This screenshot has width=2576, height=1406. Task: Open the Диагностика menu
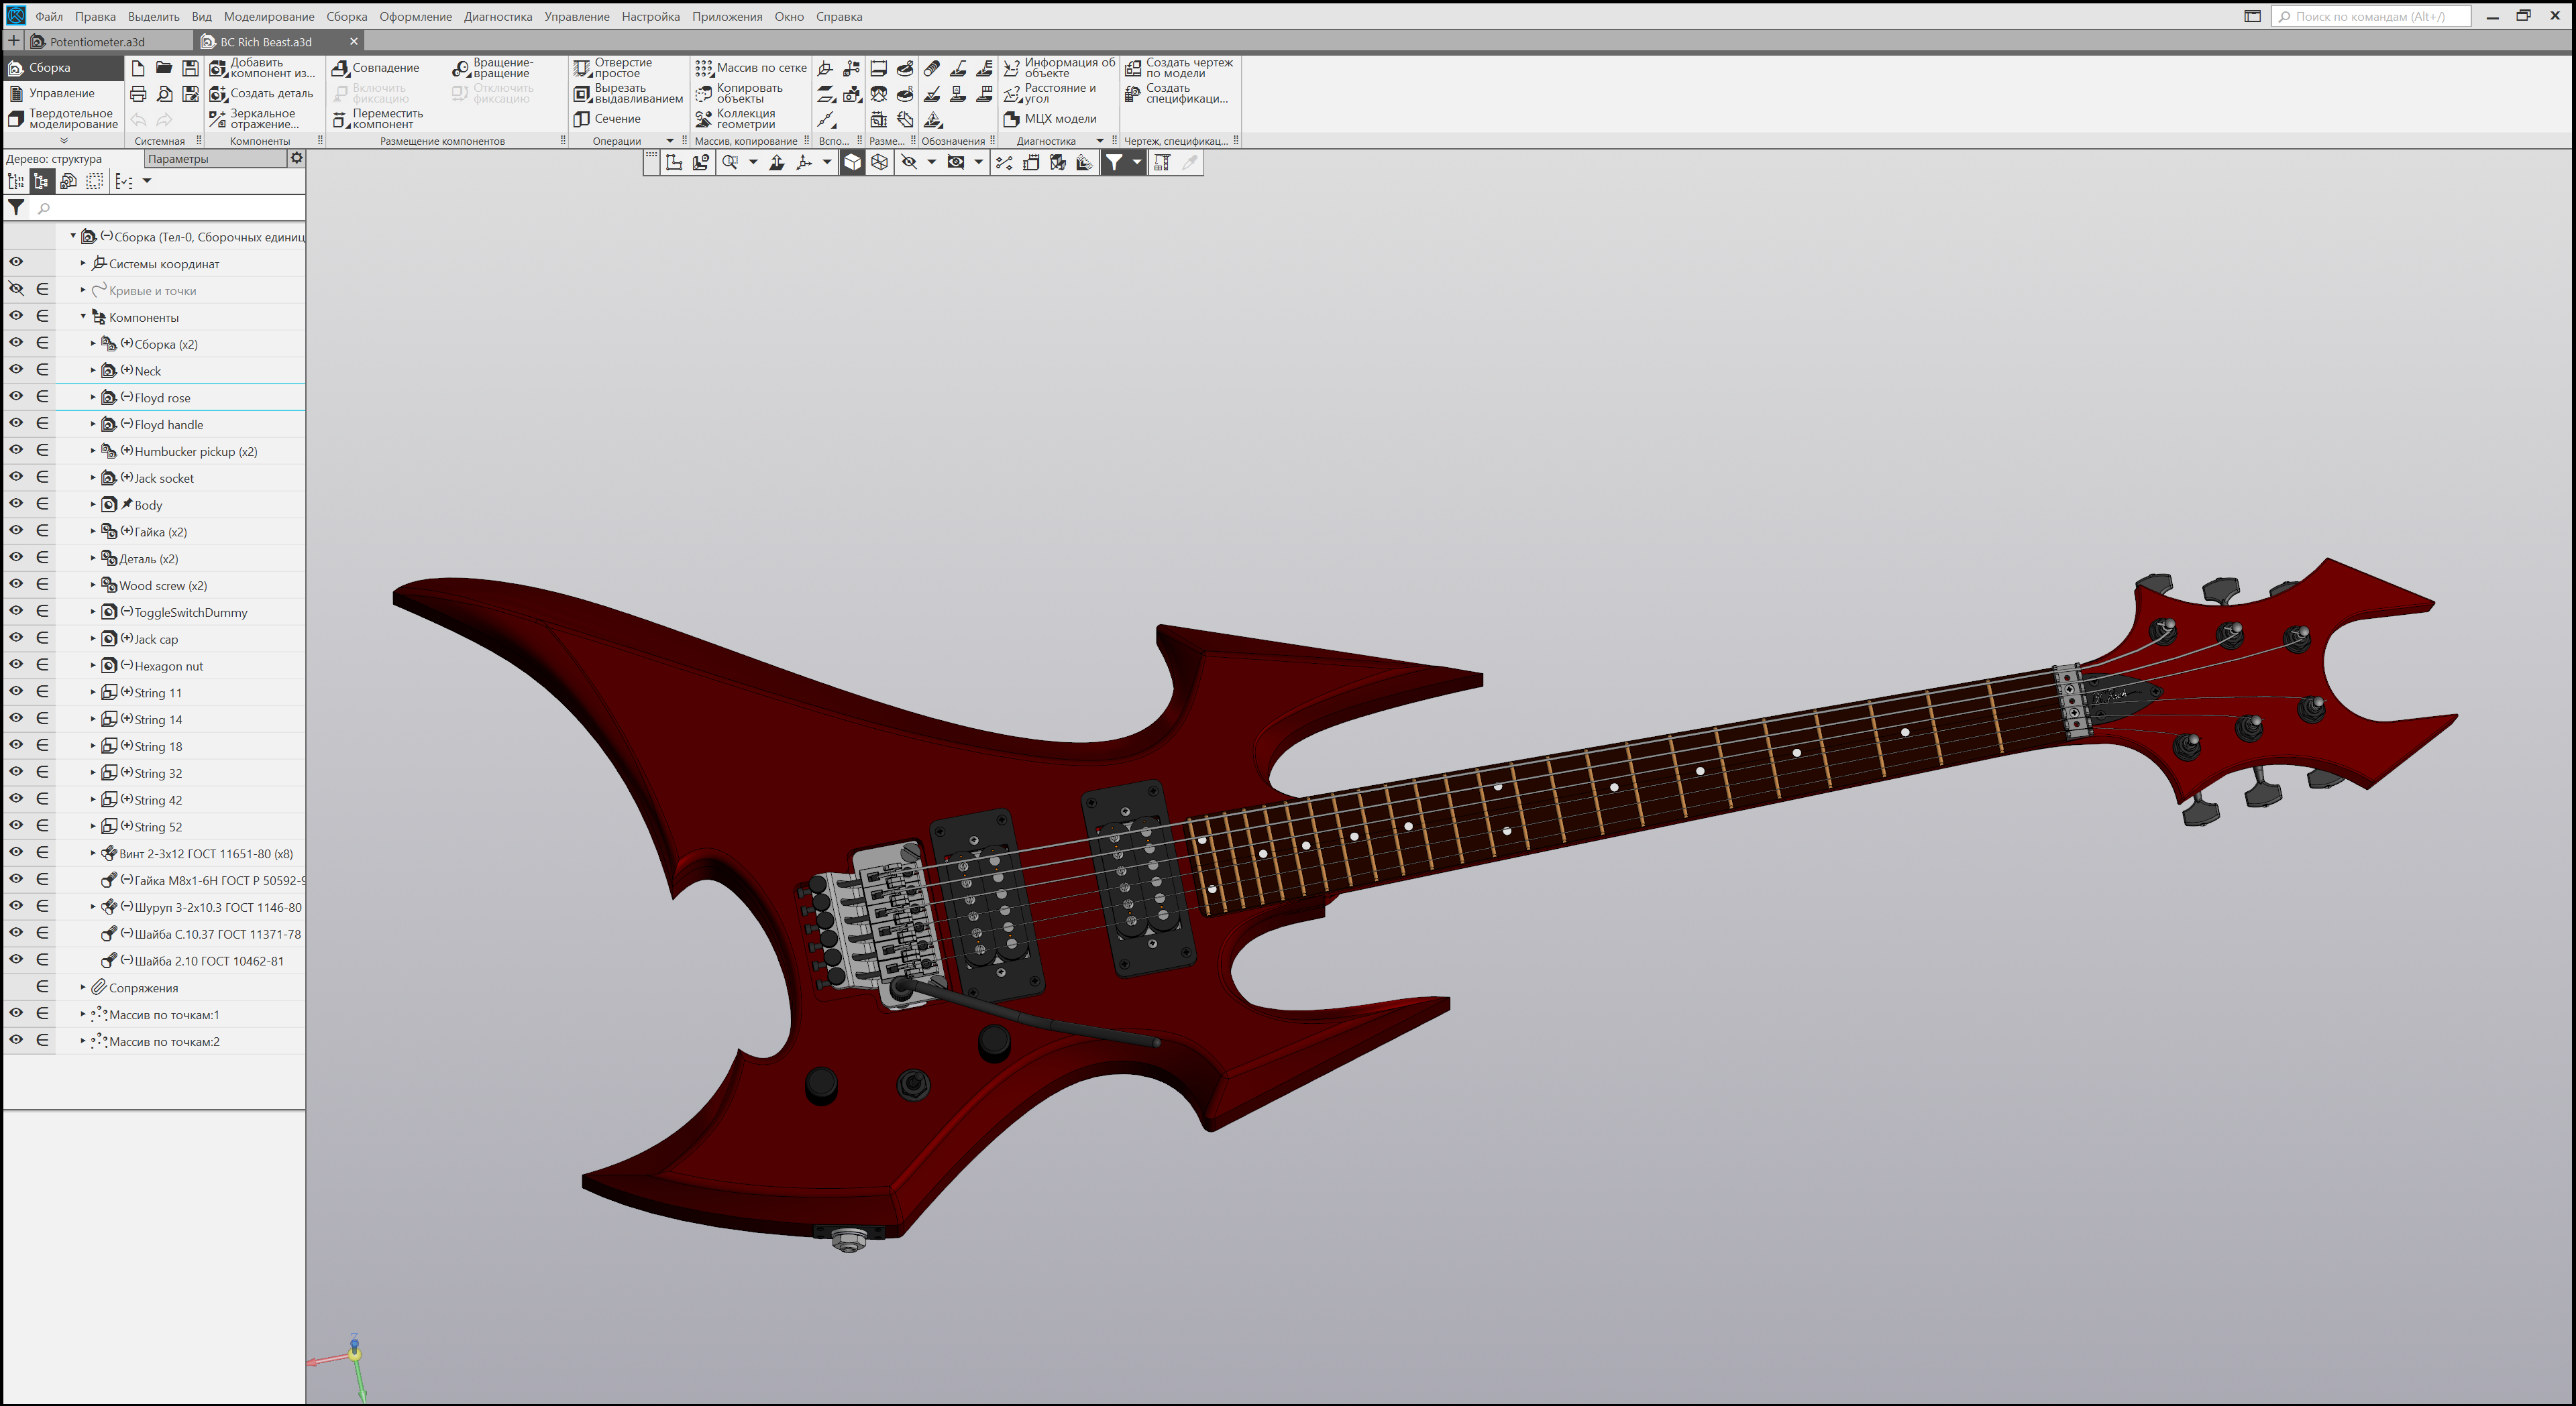[497, 16]
